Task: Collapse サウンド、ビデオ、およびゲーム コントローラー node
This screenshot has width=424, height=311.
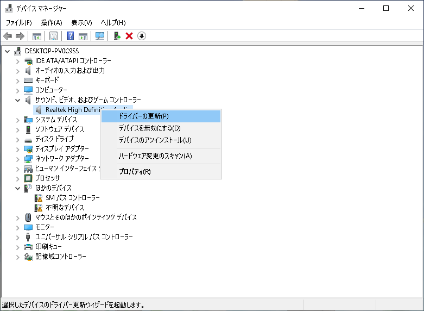Action: pyautogui.click(x=18, y=100)
